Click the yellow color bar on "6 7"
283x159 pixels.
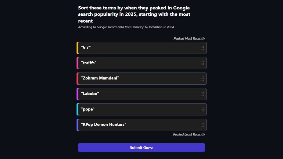tap(77, 48)
